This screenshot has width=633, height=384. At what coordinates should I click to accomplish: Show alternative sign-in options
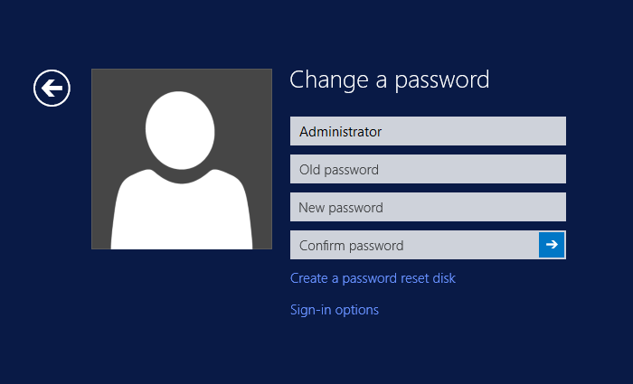335,310
